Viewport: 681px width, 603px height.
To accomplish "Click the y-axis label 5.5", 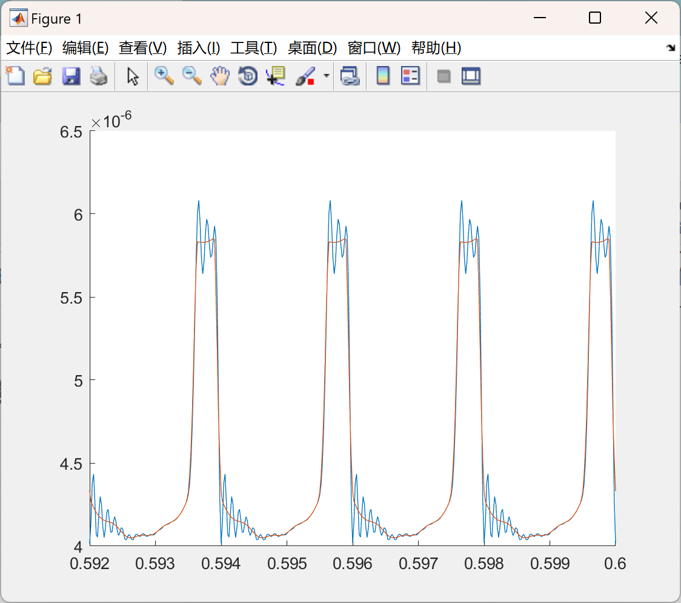I will click(71, 298).
